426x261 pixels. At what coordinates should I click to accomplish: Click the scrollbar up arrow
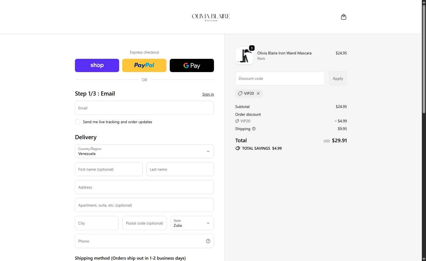(424, 2)
